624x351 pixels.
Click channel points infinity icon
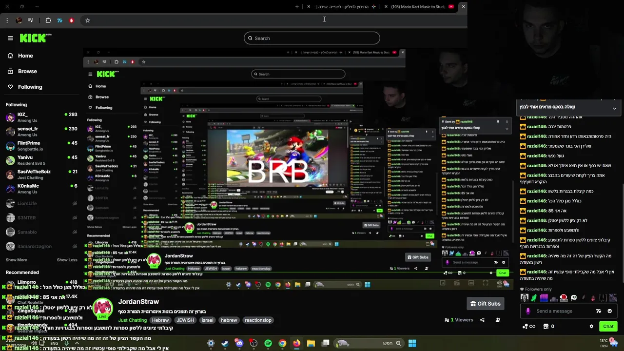click(x=529, y=326)
